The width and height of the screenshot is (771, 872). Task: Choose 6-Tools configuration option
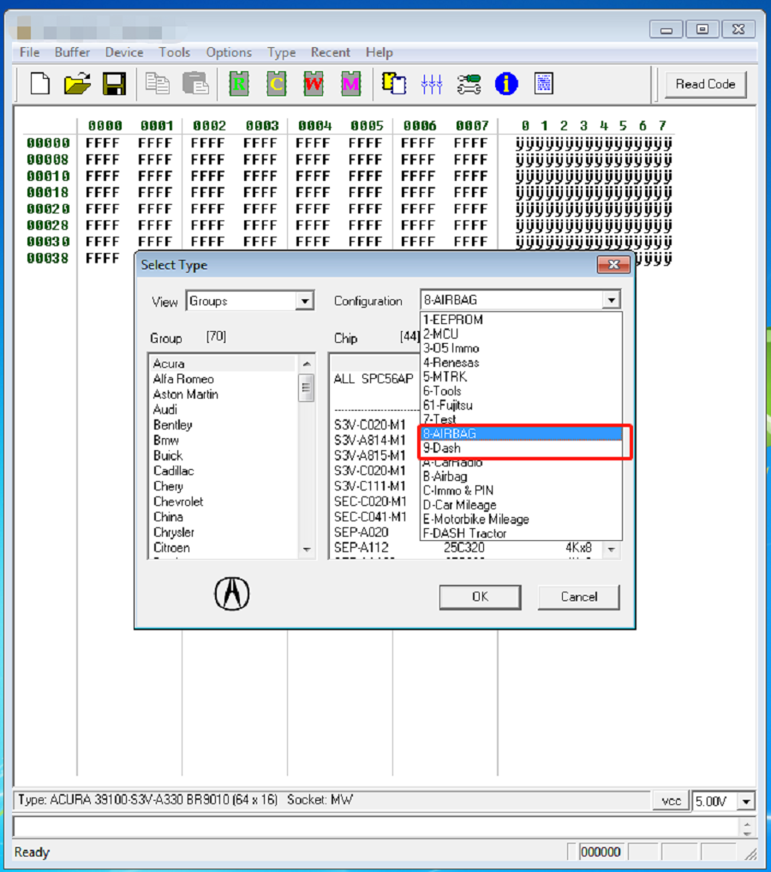(x=521, y=392)
